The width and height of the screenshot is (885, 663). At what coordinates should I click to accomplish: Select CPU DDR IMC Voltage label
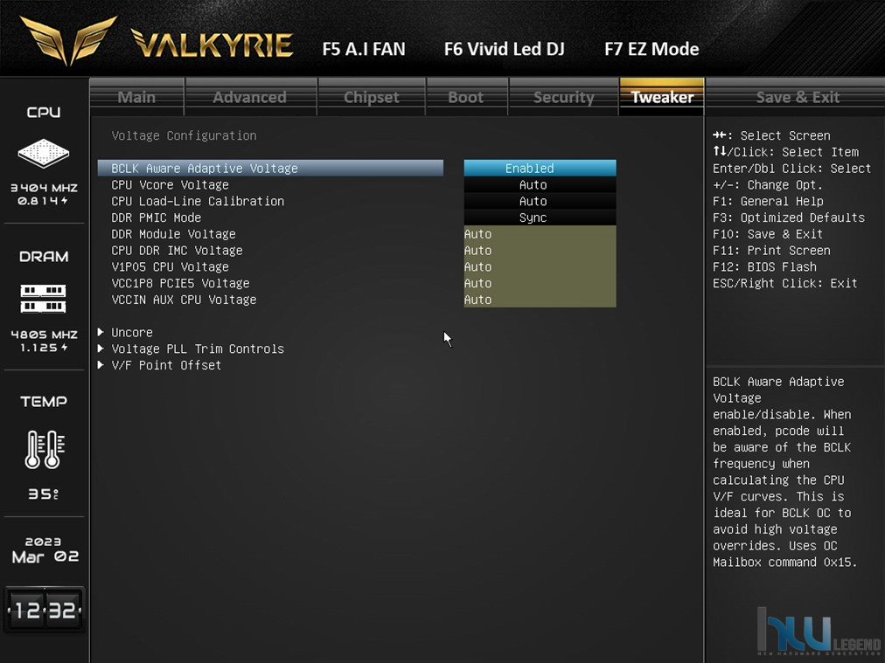pos(177,250)
